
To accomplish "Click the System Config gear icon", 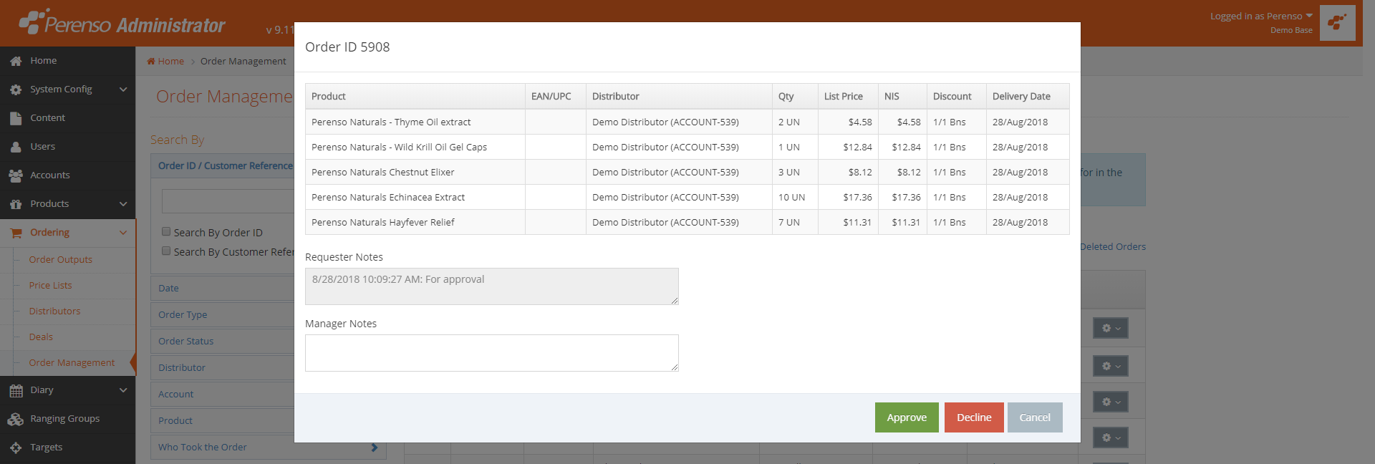I will pyautogui.click(x=16, y=90).
